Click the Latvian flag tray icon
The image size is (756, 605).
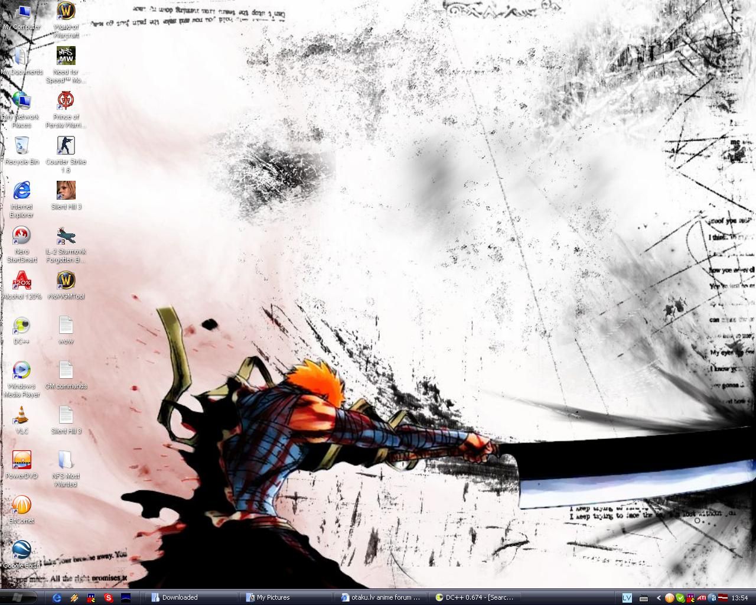pos(722,598)
